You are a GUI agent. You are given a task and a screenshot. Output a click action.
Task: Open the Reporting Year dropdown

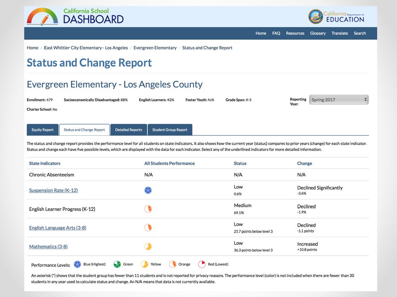coord(339,100)
